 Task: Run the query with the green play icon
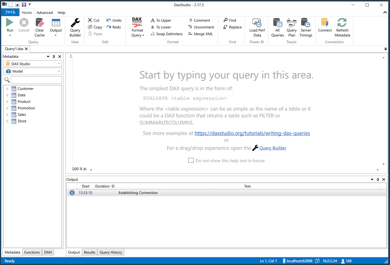coord(10,23)
